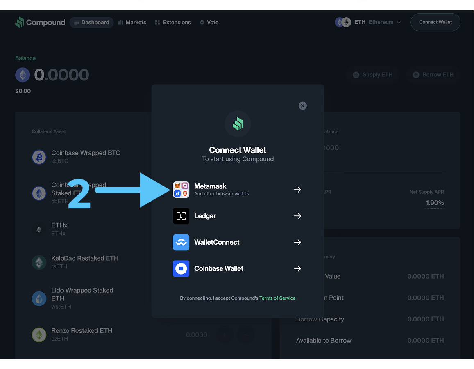Open the Markets tab

click(132, 22)
